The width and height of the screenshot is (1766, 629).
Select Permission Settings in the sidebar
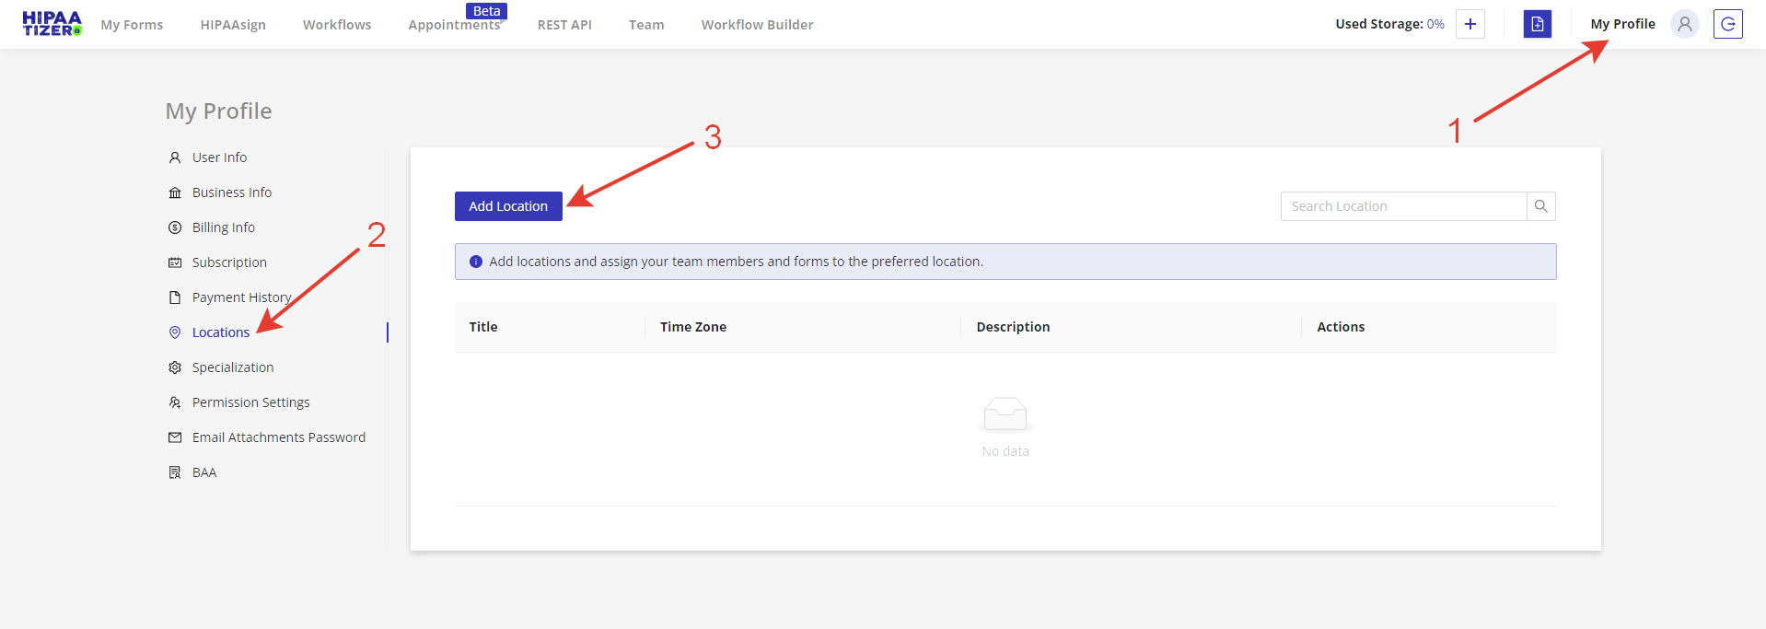pos(250,402)
